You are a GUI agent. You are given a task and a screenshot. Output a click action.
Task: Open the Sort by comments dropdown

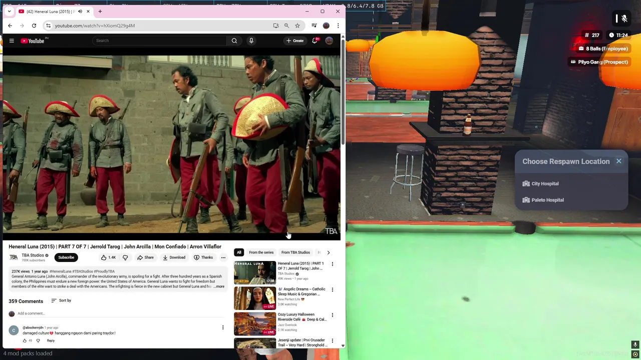61,300
